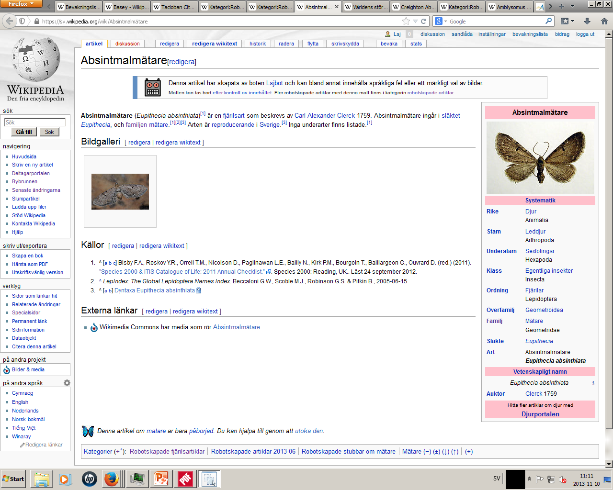Click the Google search input field
Image resolution: width=613 pixels, height=490 pixels.
(x=496, y=21)
